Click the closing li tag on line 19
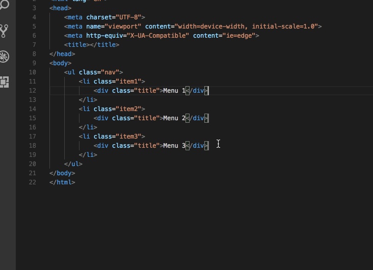 (x=88, y=155)
